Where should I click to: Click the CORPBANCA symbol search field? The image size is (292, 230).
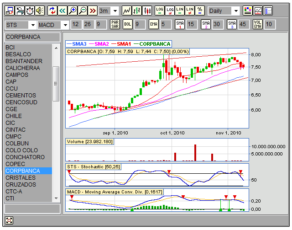coord(32,37)
